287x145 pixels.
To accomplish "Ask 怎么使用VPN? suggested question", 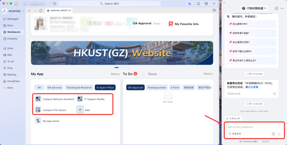I will point(251,24).
